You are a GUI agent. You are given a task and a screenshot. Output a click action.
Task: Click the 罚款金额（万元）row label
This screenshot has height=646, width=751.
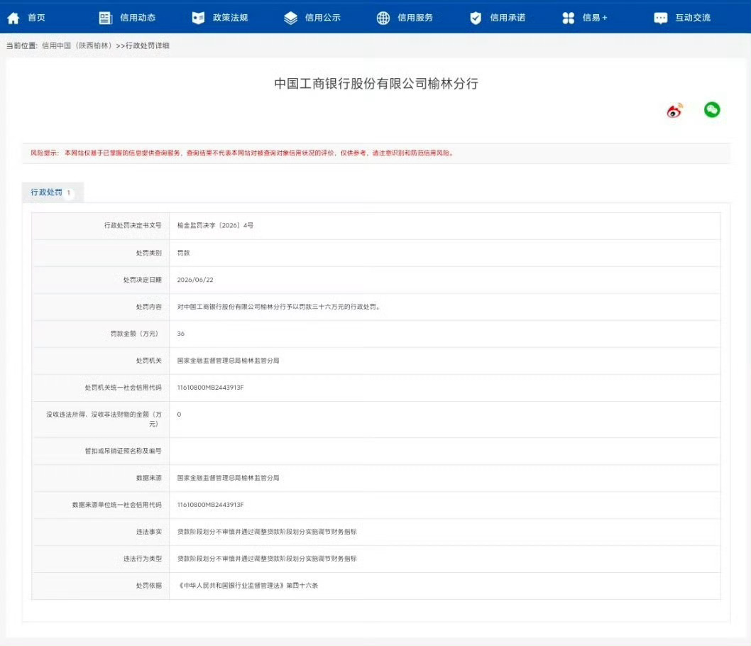pyautogui.click(x=135, y=334)
